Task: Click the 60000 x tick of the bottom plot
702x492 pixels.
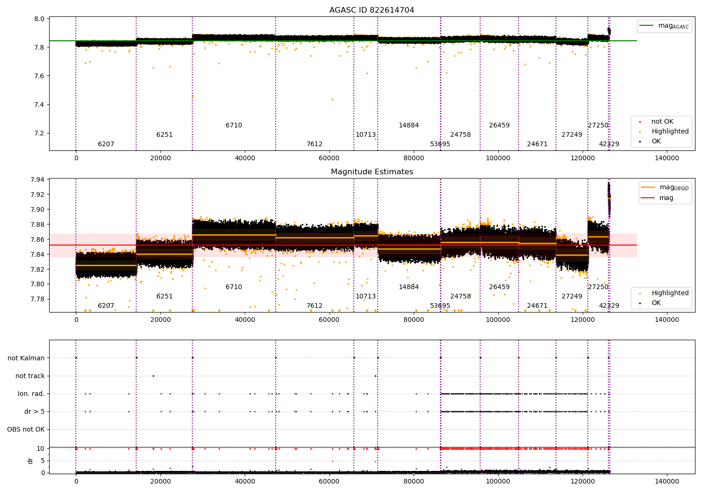Action: pos(329,482)
